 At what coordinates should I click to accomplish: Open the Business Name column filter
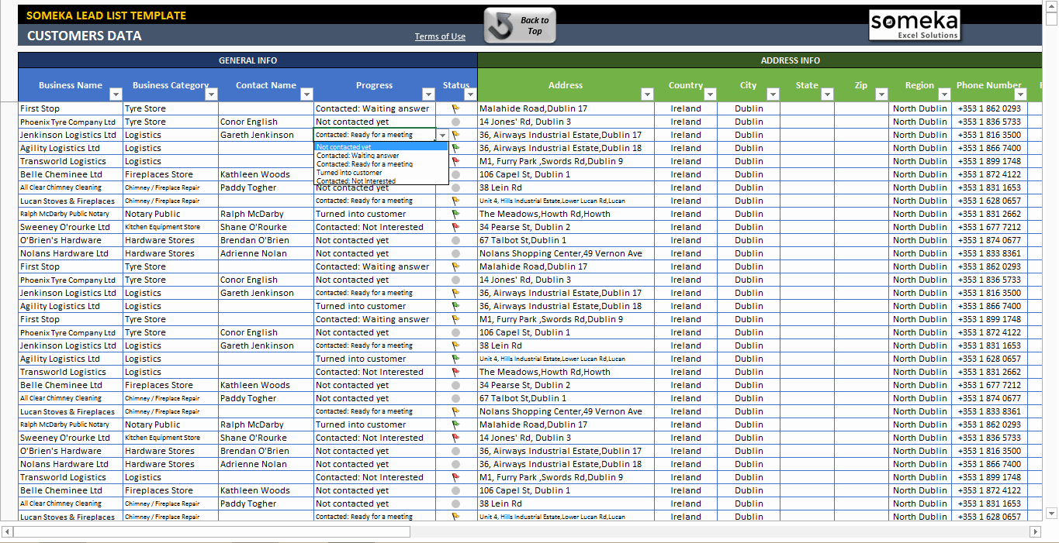tap(116, 95)
